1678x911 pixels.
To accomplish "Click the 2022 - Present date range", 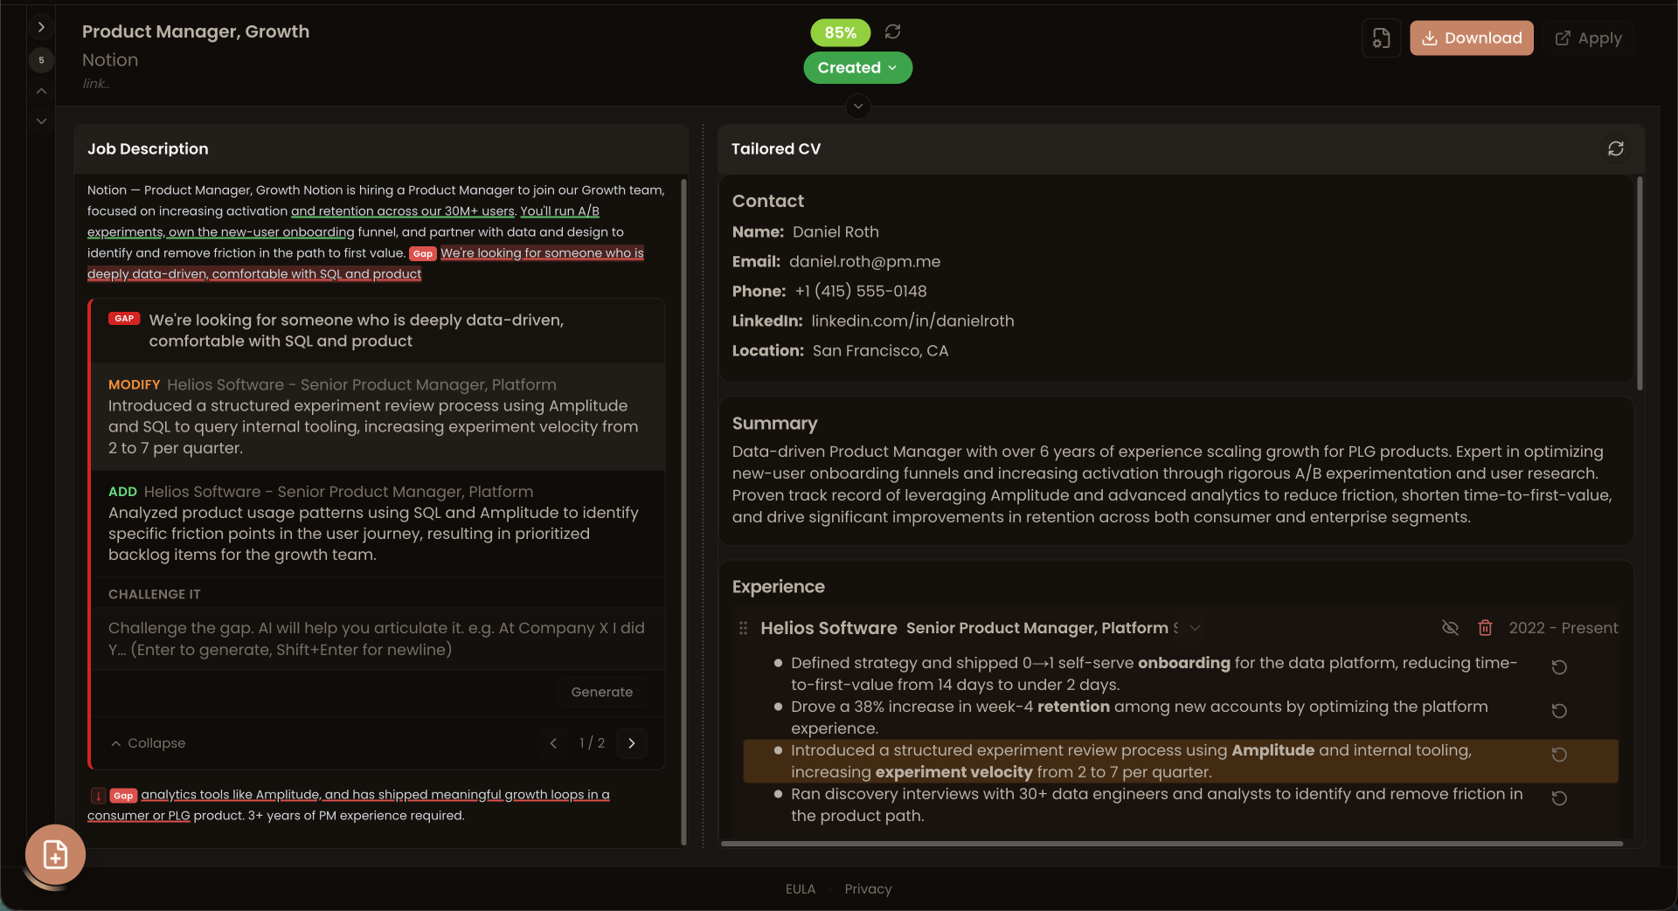I will click(1563, 628).
